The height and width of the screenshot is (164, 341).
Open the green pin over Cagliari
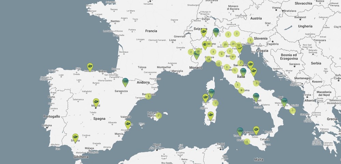click(x=211, y=115)
